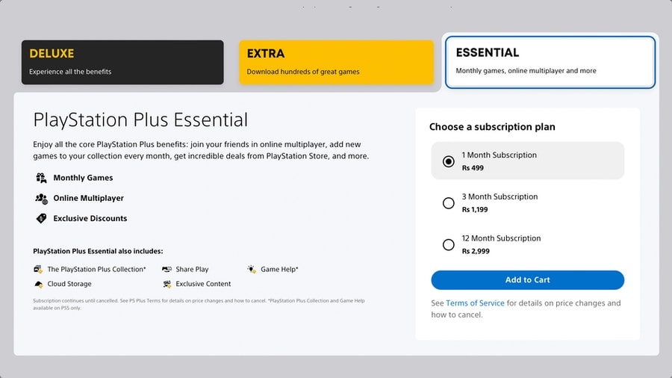Click the Monthly Games icon
This screenshot has height=378, width=672.
(40, 178)
